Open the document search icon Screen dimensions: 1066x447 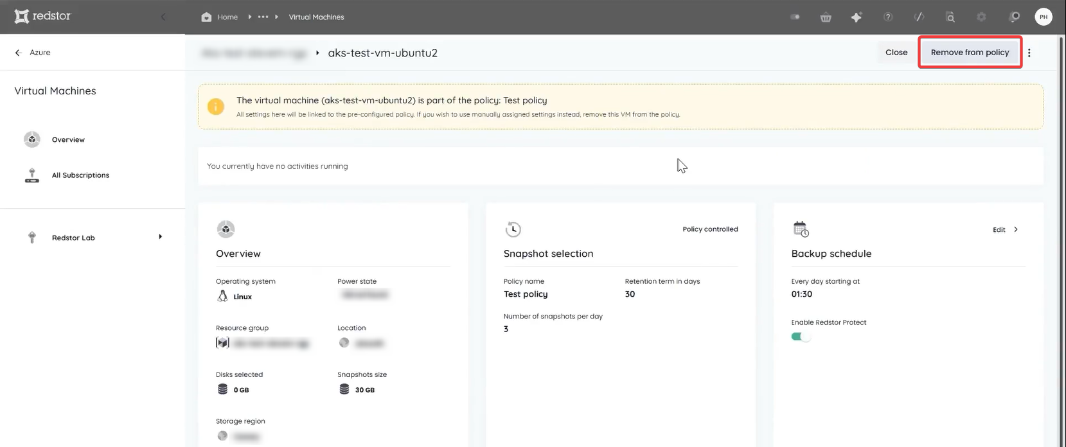[950, 17]
